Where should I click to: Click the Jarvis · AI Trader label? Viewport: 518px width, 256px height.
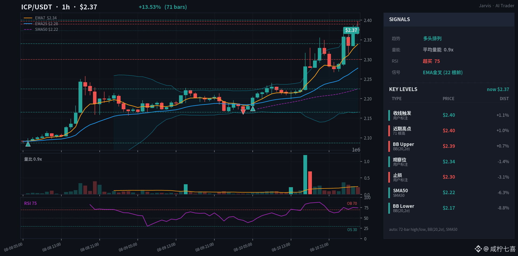click(x=497, y=6)
